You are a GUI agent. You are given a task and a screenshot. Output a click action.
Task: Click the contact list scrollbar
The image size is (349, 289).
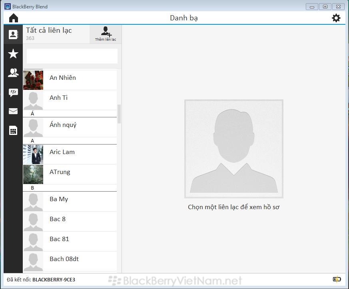[x=119, y=114]
